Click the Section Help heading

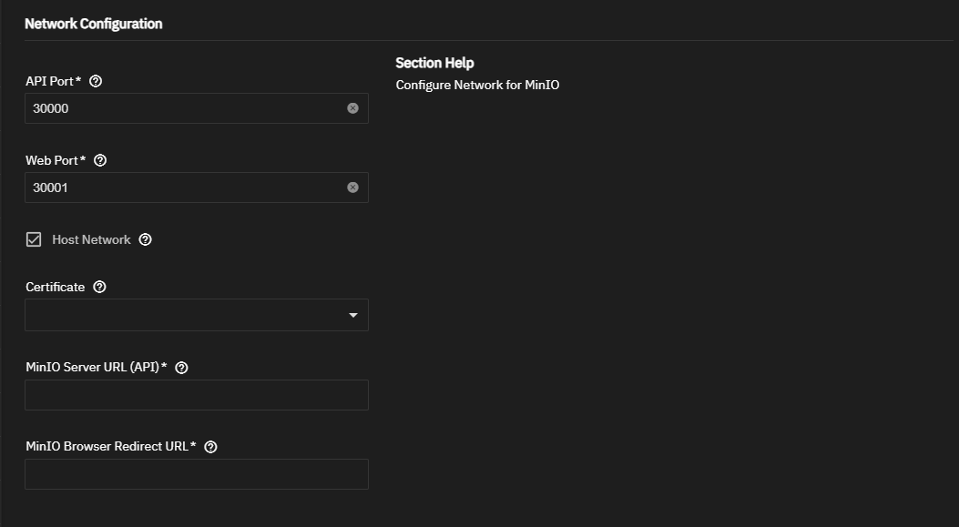[434, 63]
